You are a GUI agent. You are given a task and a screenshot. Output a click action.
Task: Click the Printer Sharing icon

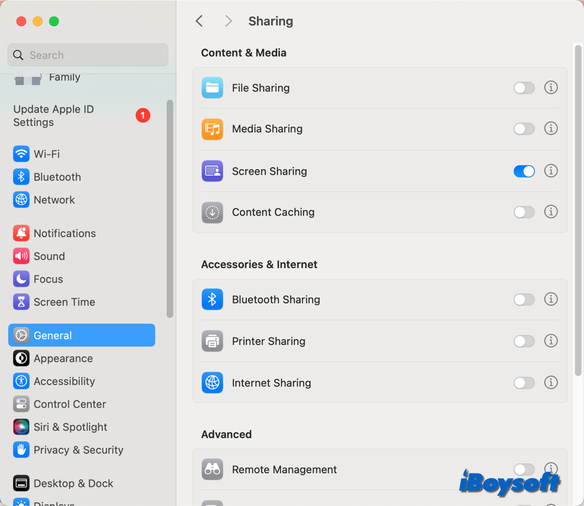[x=212, y=341]
